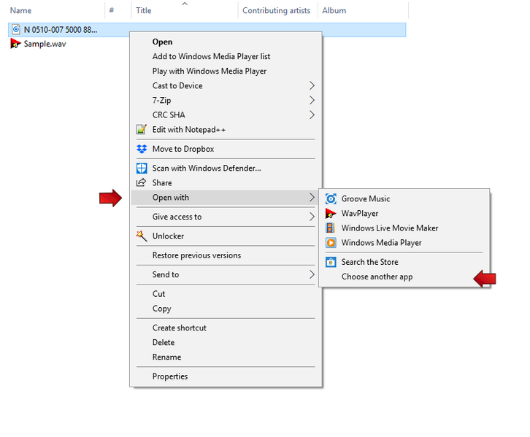This screenshot has height=437, width=530.
Task: Choose Cut from the context menu
Action: (226, 294)
